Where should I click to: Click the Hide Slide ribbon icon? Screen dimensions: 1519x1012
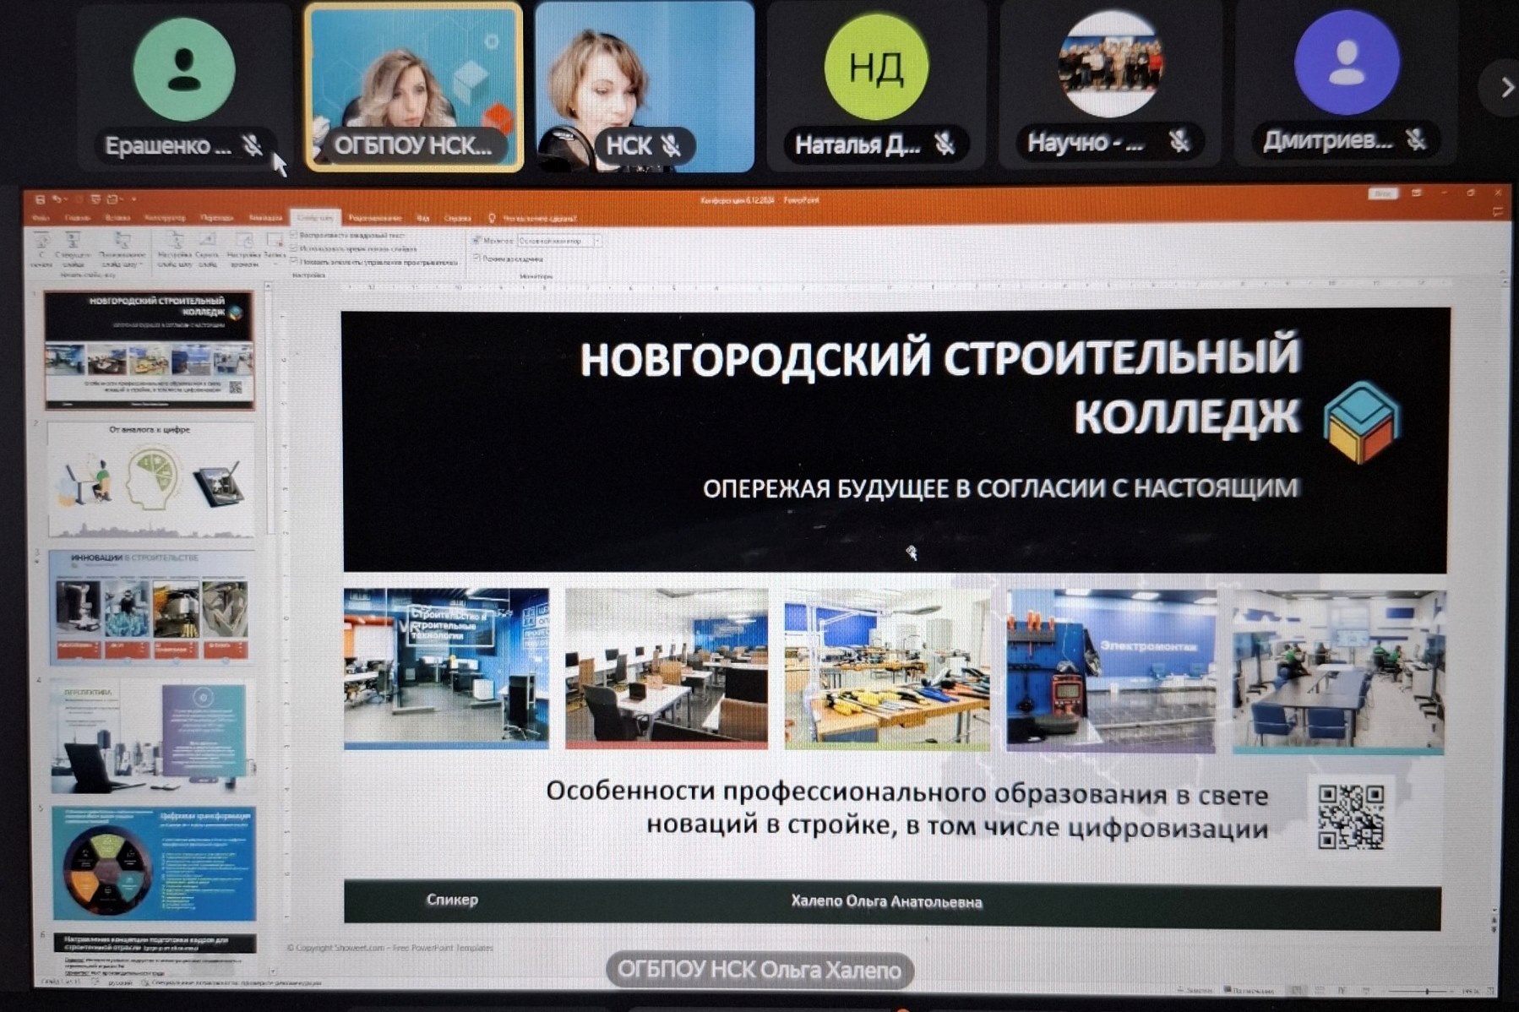[207, 242]
